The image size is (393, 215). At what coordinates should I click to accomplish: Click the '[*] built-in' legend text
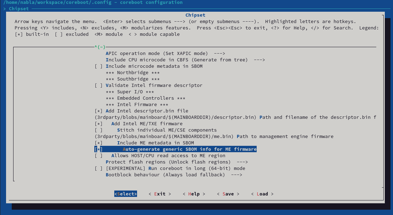click(32, 34)
